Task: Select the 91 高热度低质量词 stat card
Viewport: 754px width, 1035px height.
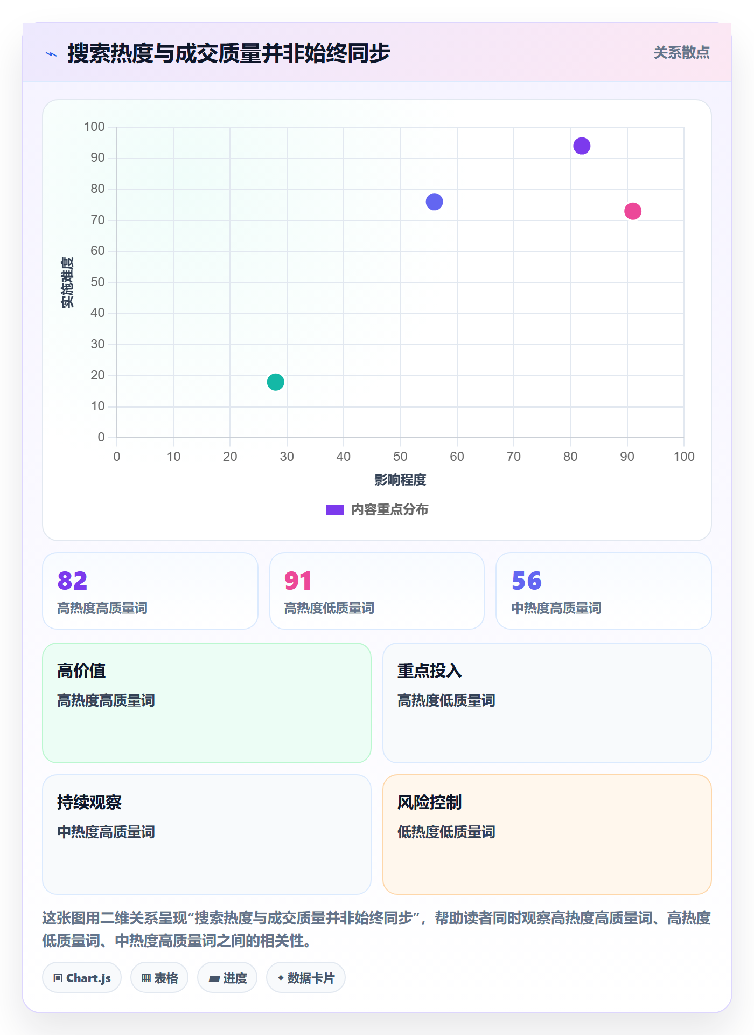Action: pyautogui.click(x=377, y=591)
